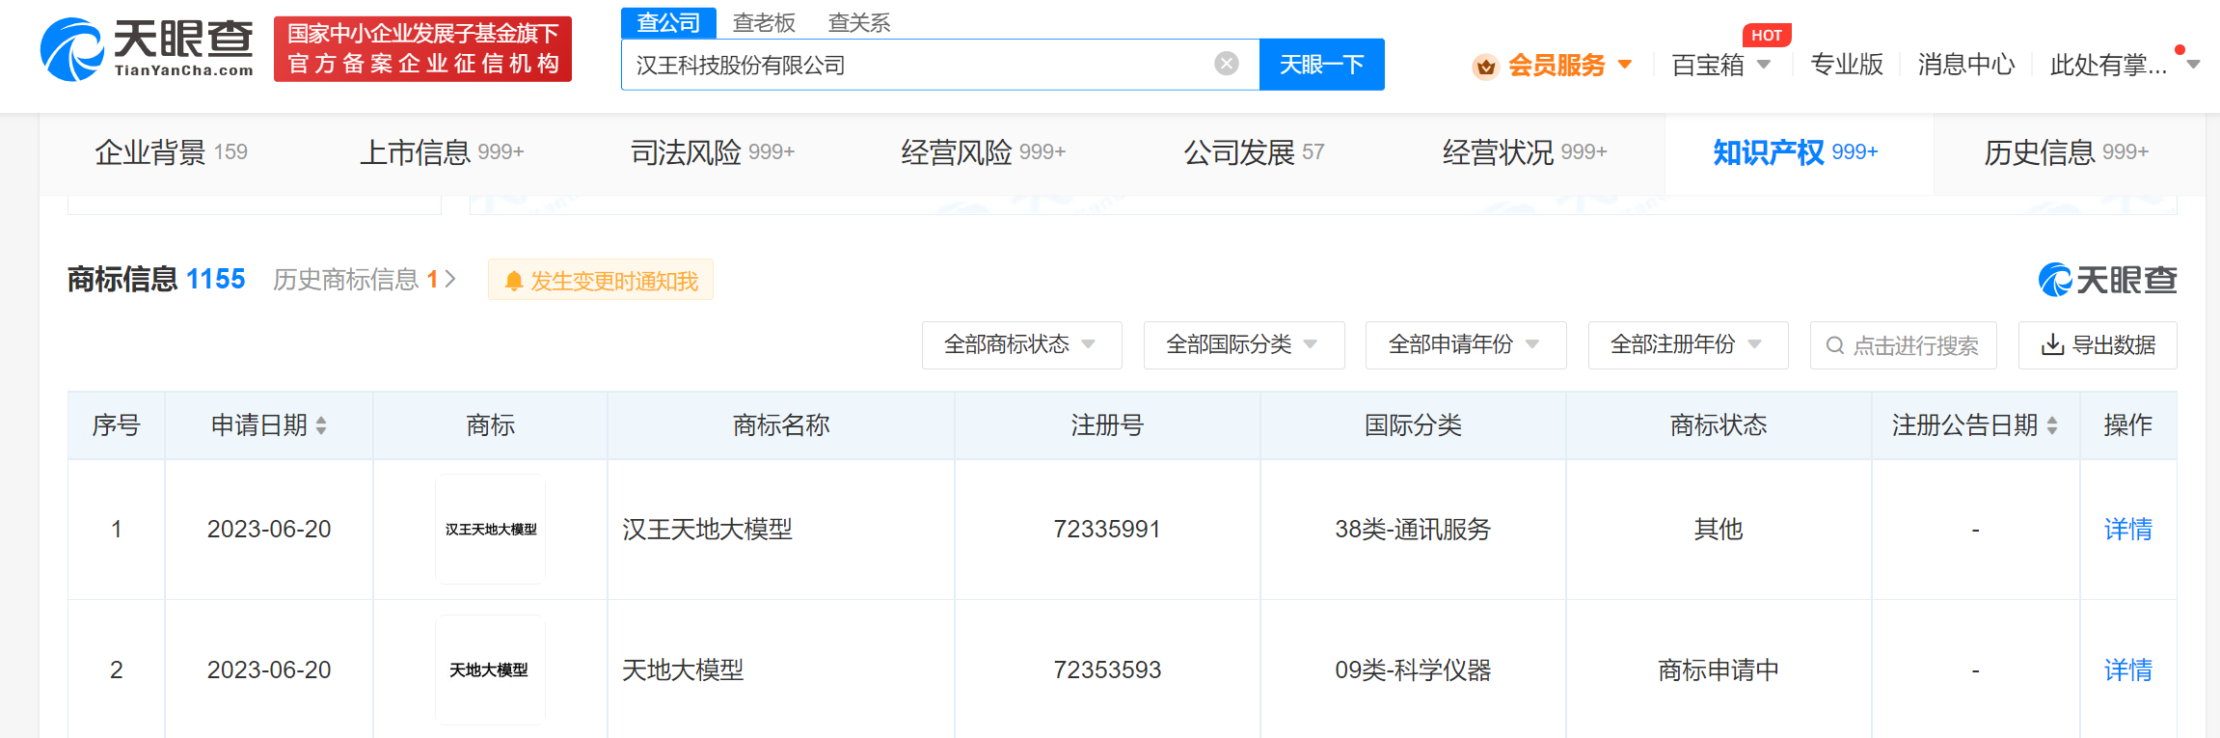Click 历史商标信息 link
The image size is (2220, 738).
pyautogui.click(x=355, y=279)
